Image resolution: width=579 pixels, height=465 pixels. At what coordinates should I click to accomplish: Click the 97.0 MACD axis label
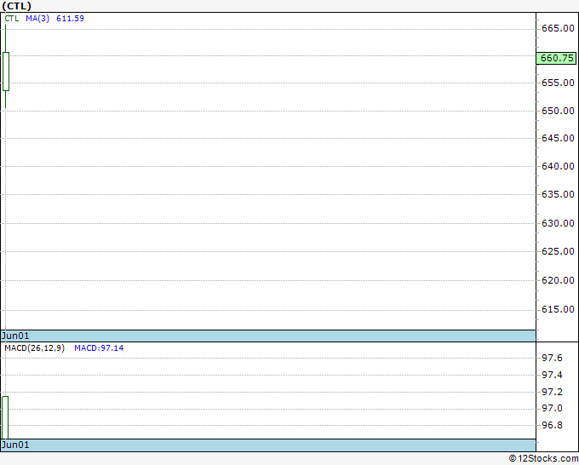(552, 409)
